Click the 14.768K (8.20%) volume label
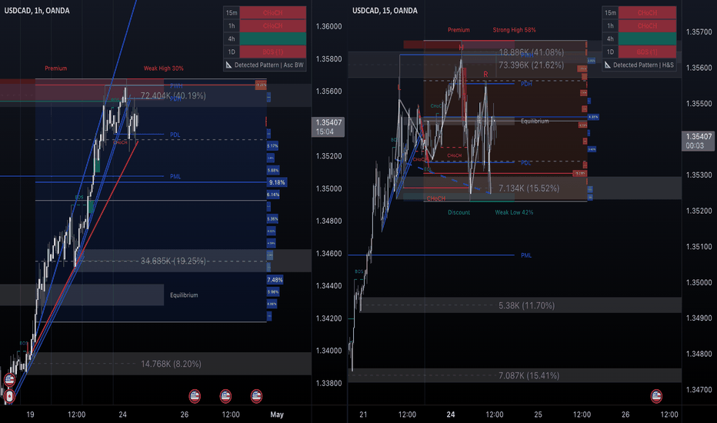The width and height of the screenshot is (717, 423). pyautogui.click(x=171, y=364)
